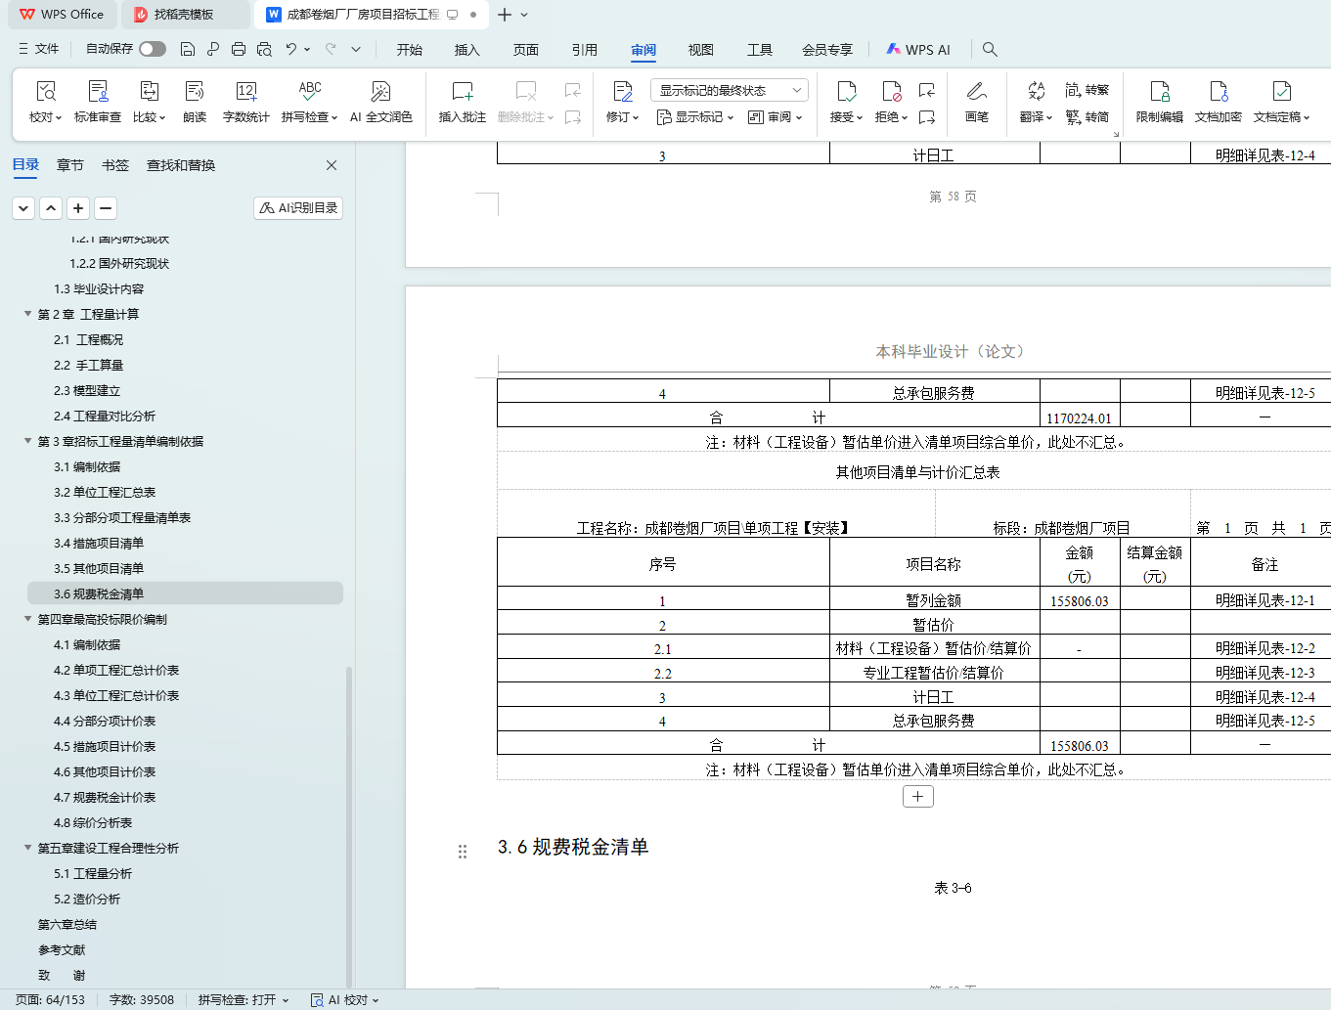Click the search magnifier in menu bar

click(990, 49)
